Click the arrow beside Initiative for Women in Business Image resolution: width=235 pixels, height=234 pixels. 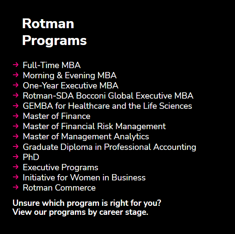(x=16, y=177)
